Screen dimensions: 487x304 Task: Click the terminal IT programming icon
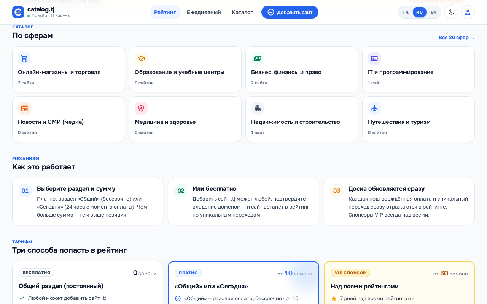[x=374, y=59]
